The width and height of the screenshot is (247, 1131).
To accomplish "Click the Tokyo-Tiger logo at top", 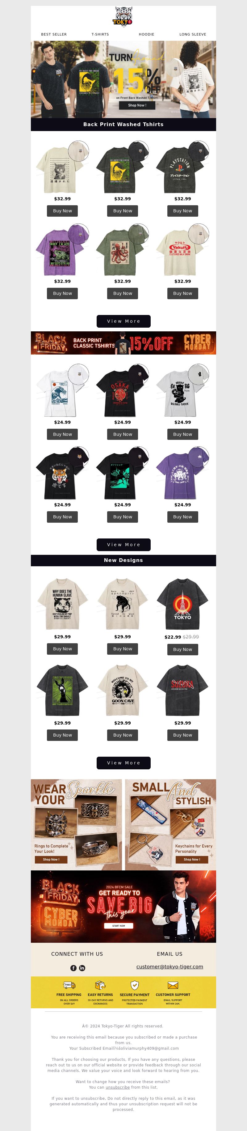I will tap(123, 17).
